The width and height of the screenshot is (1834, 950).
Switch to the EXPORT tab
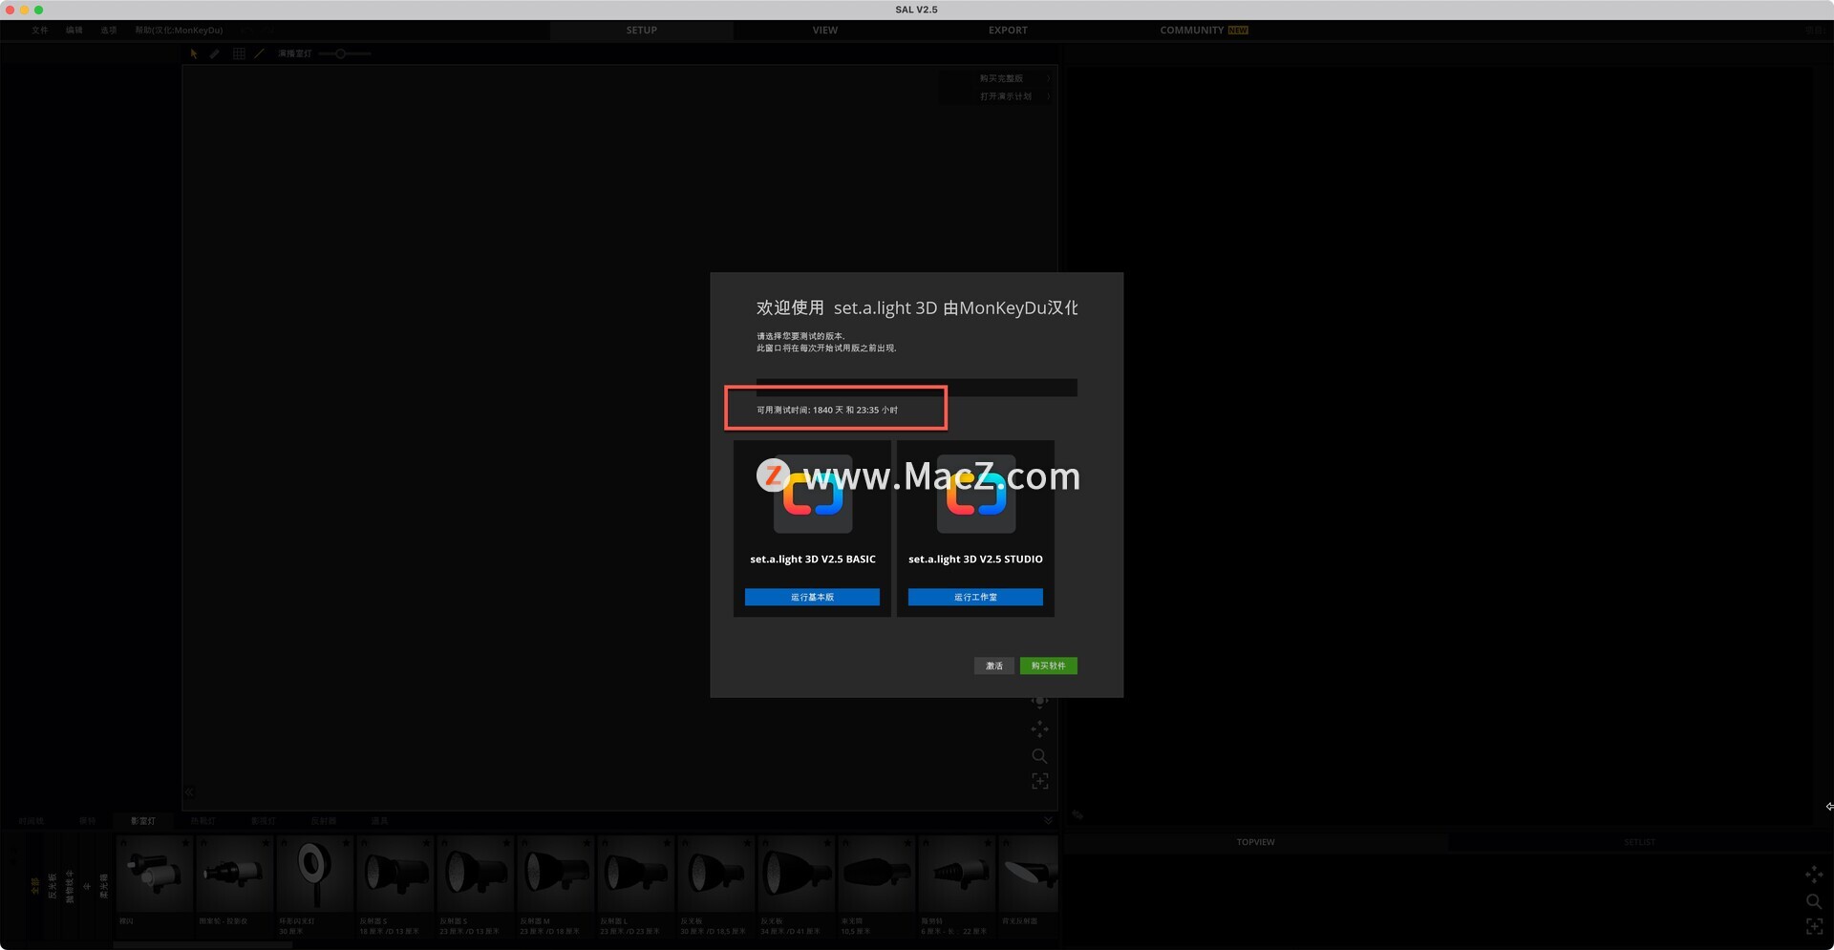tap(1008, 31)
